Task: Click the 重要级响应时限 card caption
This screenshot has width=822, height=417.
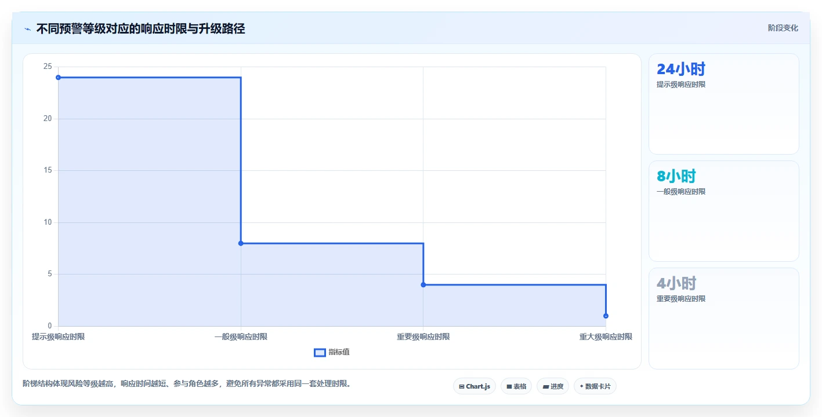Action: pyautogui.click(x=681, y=299)
